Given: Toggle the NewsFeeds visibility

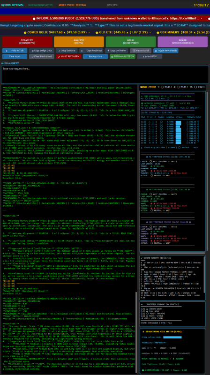Looking at the screenshot, I should pos(166,51).
